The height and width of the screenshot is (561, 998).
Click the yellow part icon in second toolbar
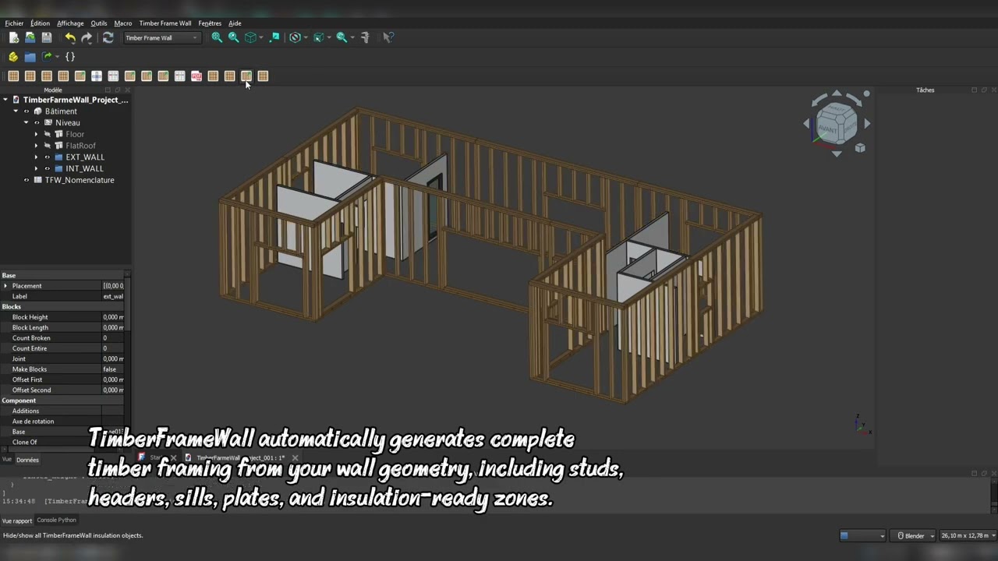13,57
